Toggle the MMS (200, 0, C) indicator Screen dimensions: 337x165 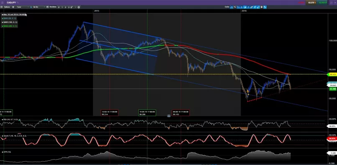[x=10, y=26]
